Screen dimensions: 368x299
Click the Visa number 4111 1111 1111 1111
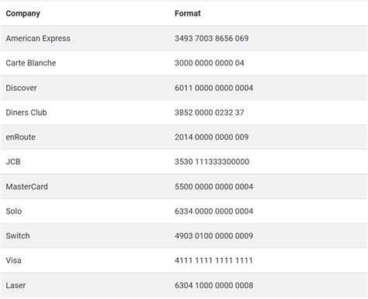(x=214, y=260)
